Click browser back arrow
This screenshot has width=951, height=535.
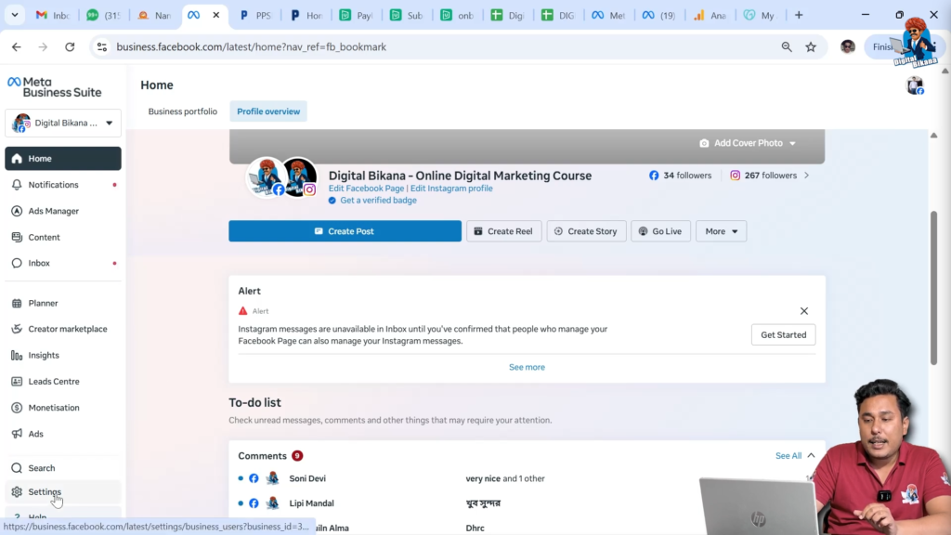[17, 46]
